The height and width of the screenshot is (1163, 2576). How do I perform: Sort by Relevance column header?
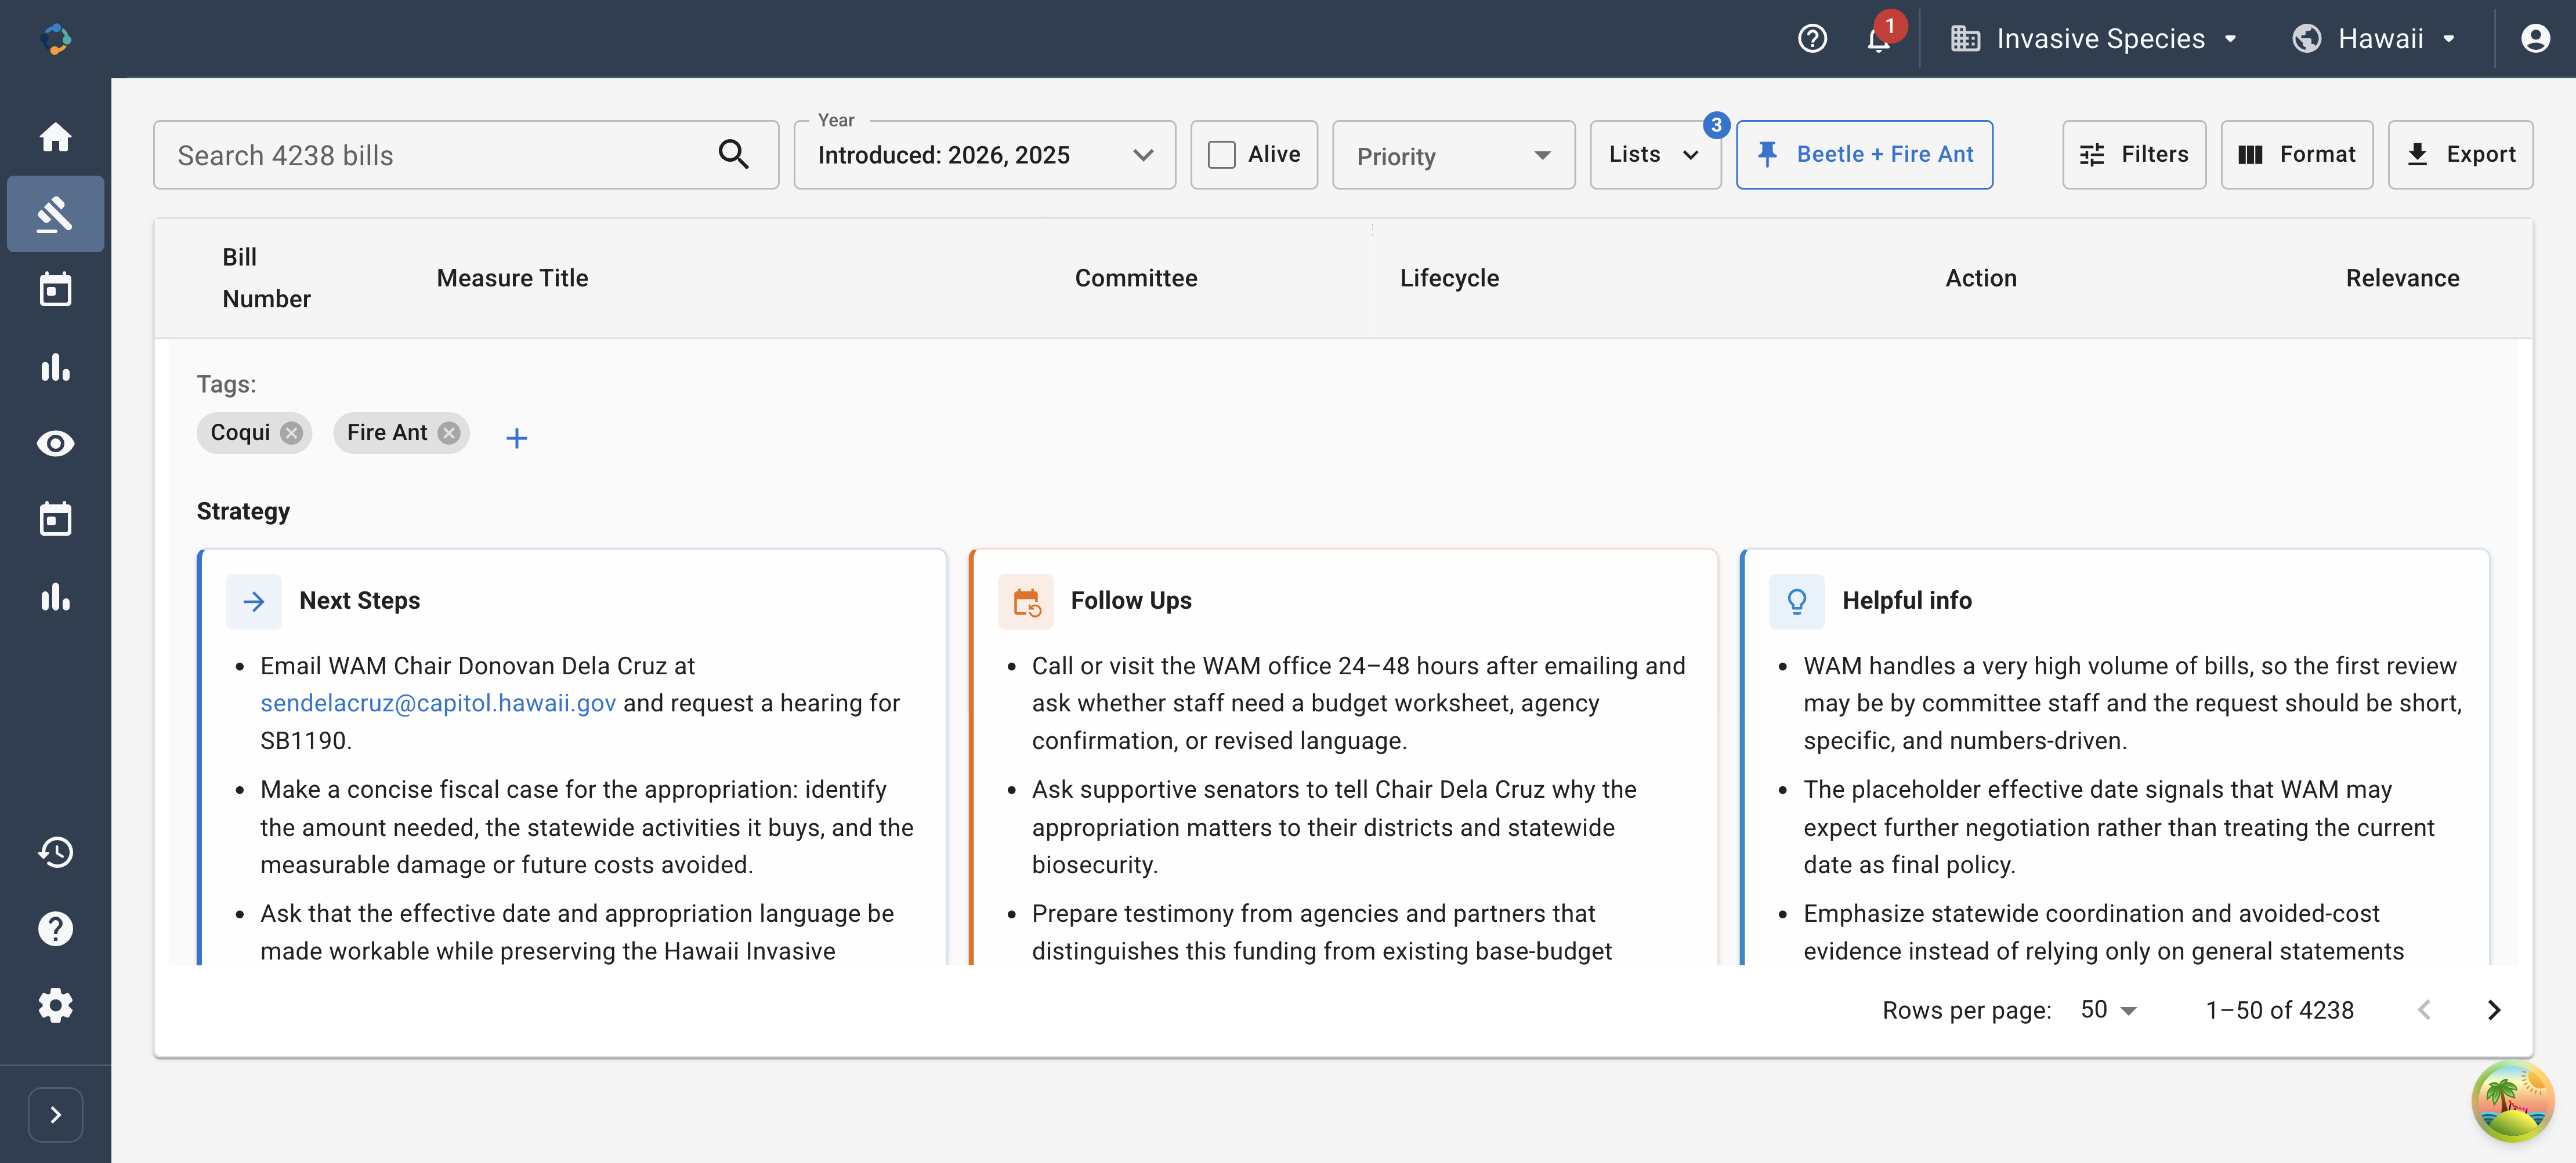pos(2402,279)
